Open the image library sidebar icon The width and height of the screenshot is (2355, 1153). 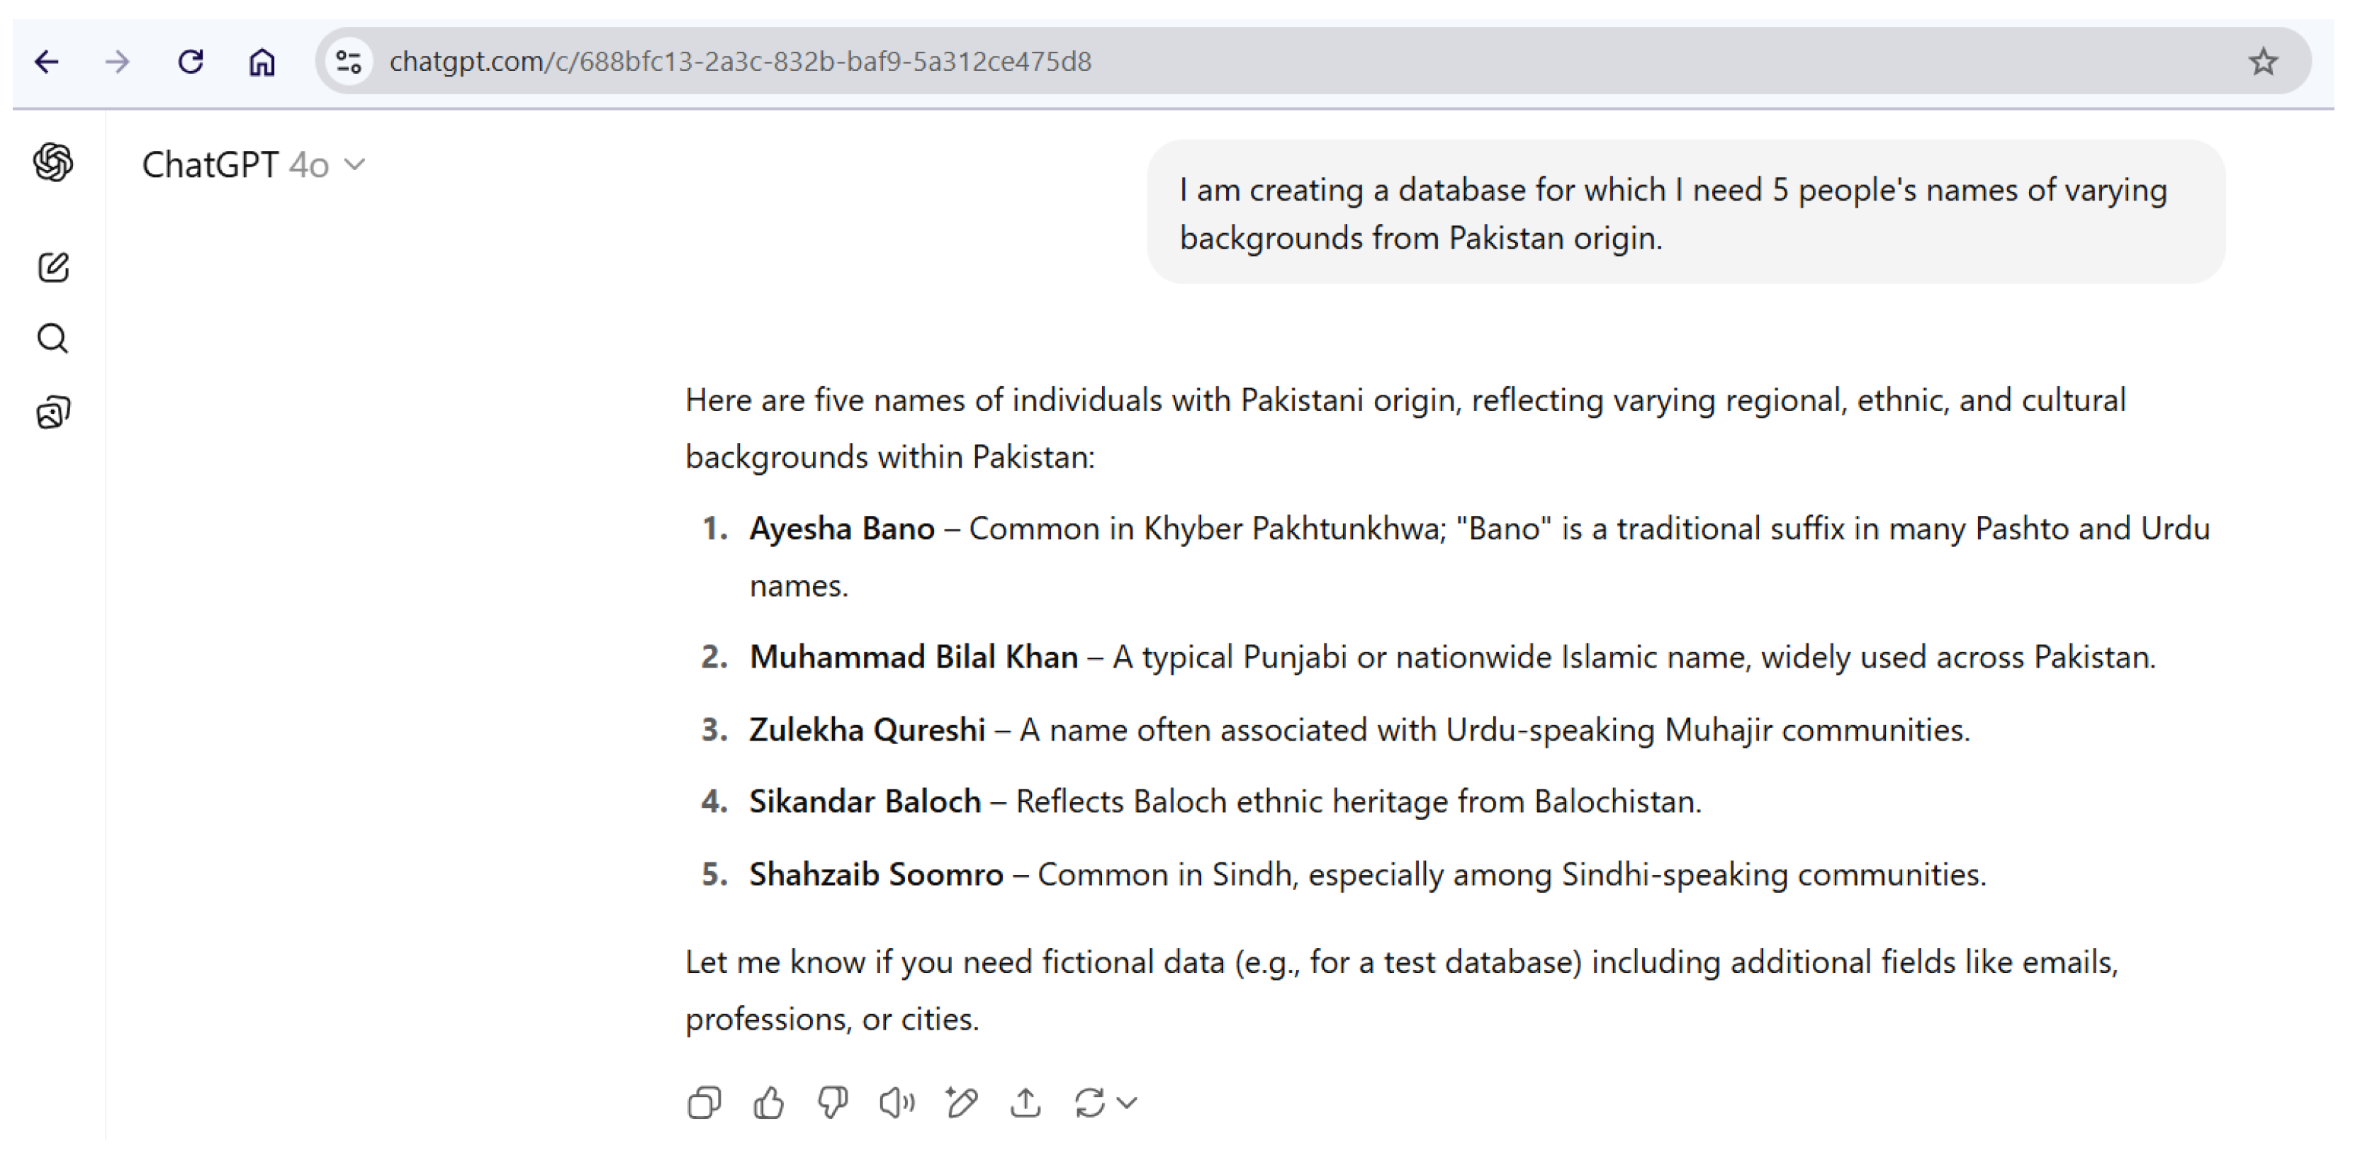pos(53,413)
